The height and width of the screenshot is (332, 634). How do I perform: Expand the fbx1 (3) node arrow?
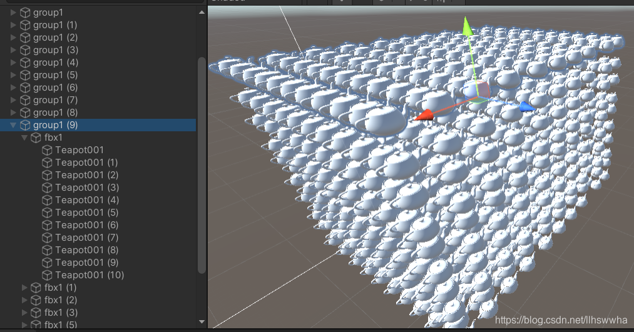point(24,313)
